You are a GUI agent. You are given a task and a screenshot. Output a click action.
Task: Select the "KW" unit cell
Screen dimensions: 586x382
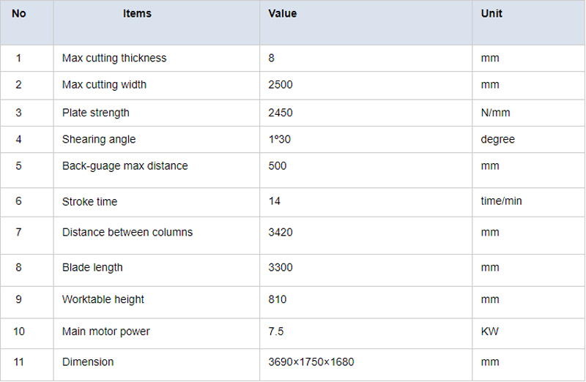tap(490, 332)
